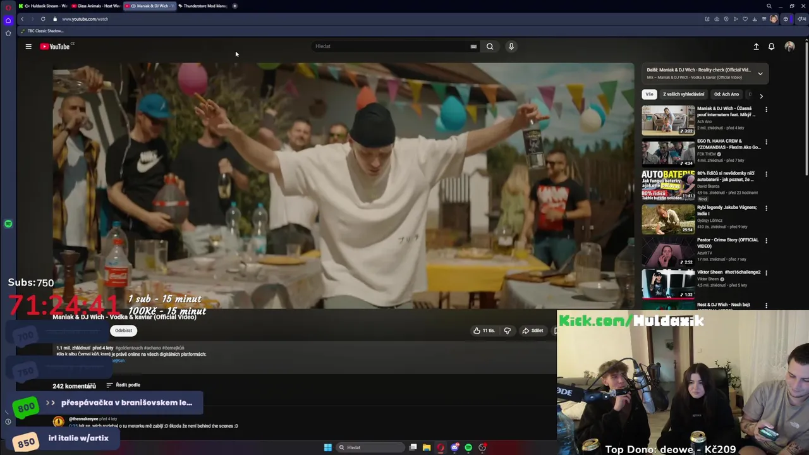Open Windows Start menu

pyautogui.click(x=327, y=447)
